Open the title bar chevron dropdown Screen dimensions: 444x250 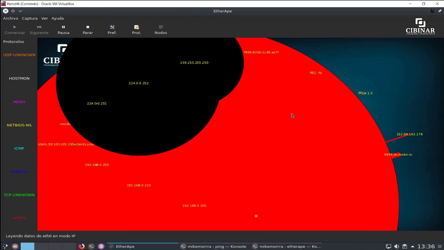(x=20, y=11)
